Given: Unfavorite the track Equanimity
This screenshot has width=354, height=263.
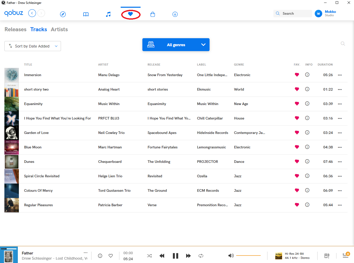Looking at the screenshot, I should point(297,104).
